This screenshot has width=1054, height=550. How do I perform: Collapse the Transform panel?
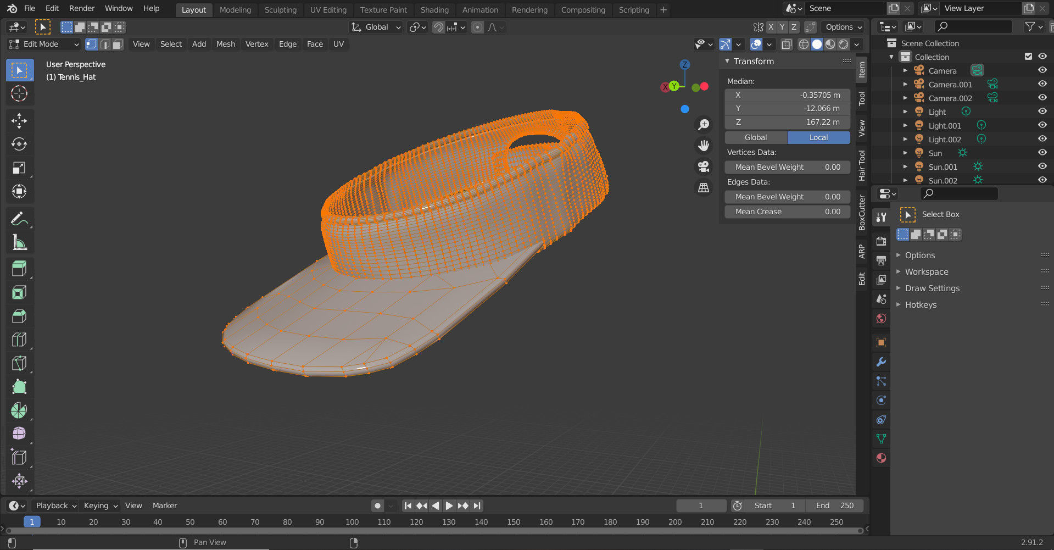(x=727, y=62)
